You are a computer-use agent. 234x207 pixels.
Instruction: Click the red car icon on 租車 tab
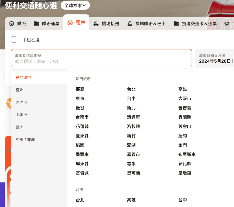[x=70, y=23]
